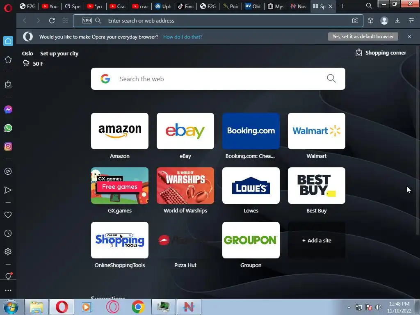
Task: Open Bookmarks star in sidebar
Action: tap(8, 59)
